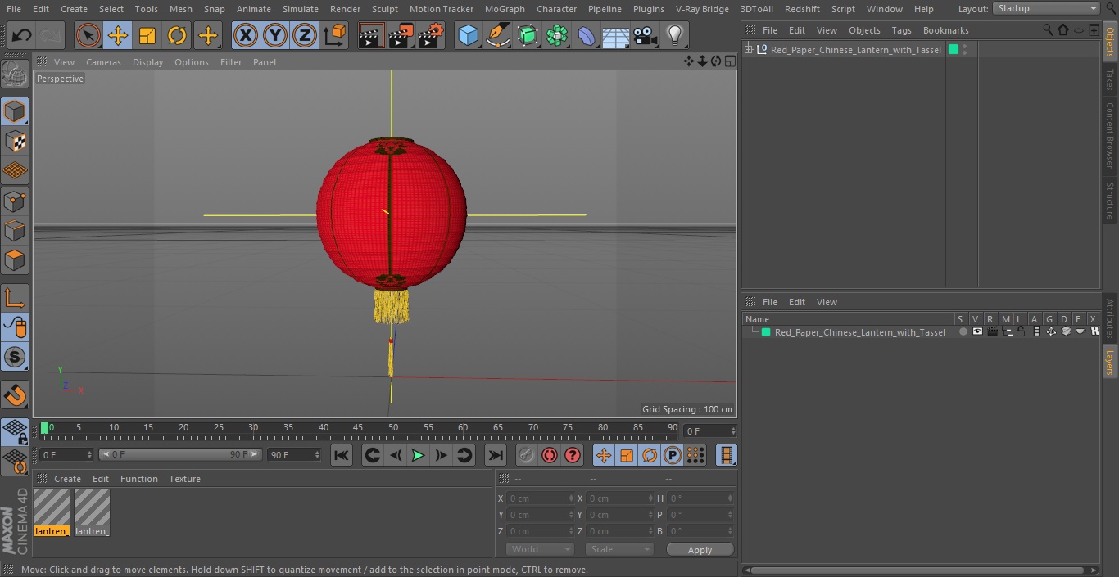Open Edit Render Settings icon
Viewport: 1119px width, 577px height.
431,36
